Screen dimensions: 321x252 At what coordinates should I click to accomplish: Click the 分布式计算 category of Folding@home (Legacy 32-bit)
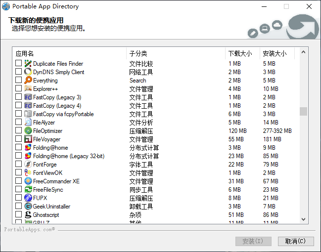click(x=144, y=156)
